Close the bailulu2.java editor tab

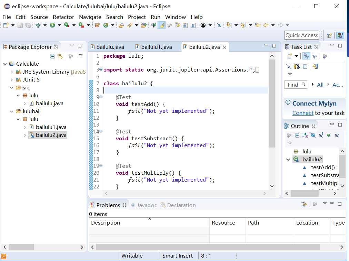[225, 47]
